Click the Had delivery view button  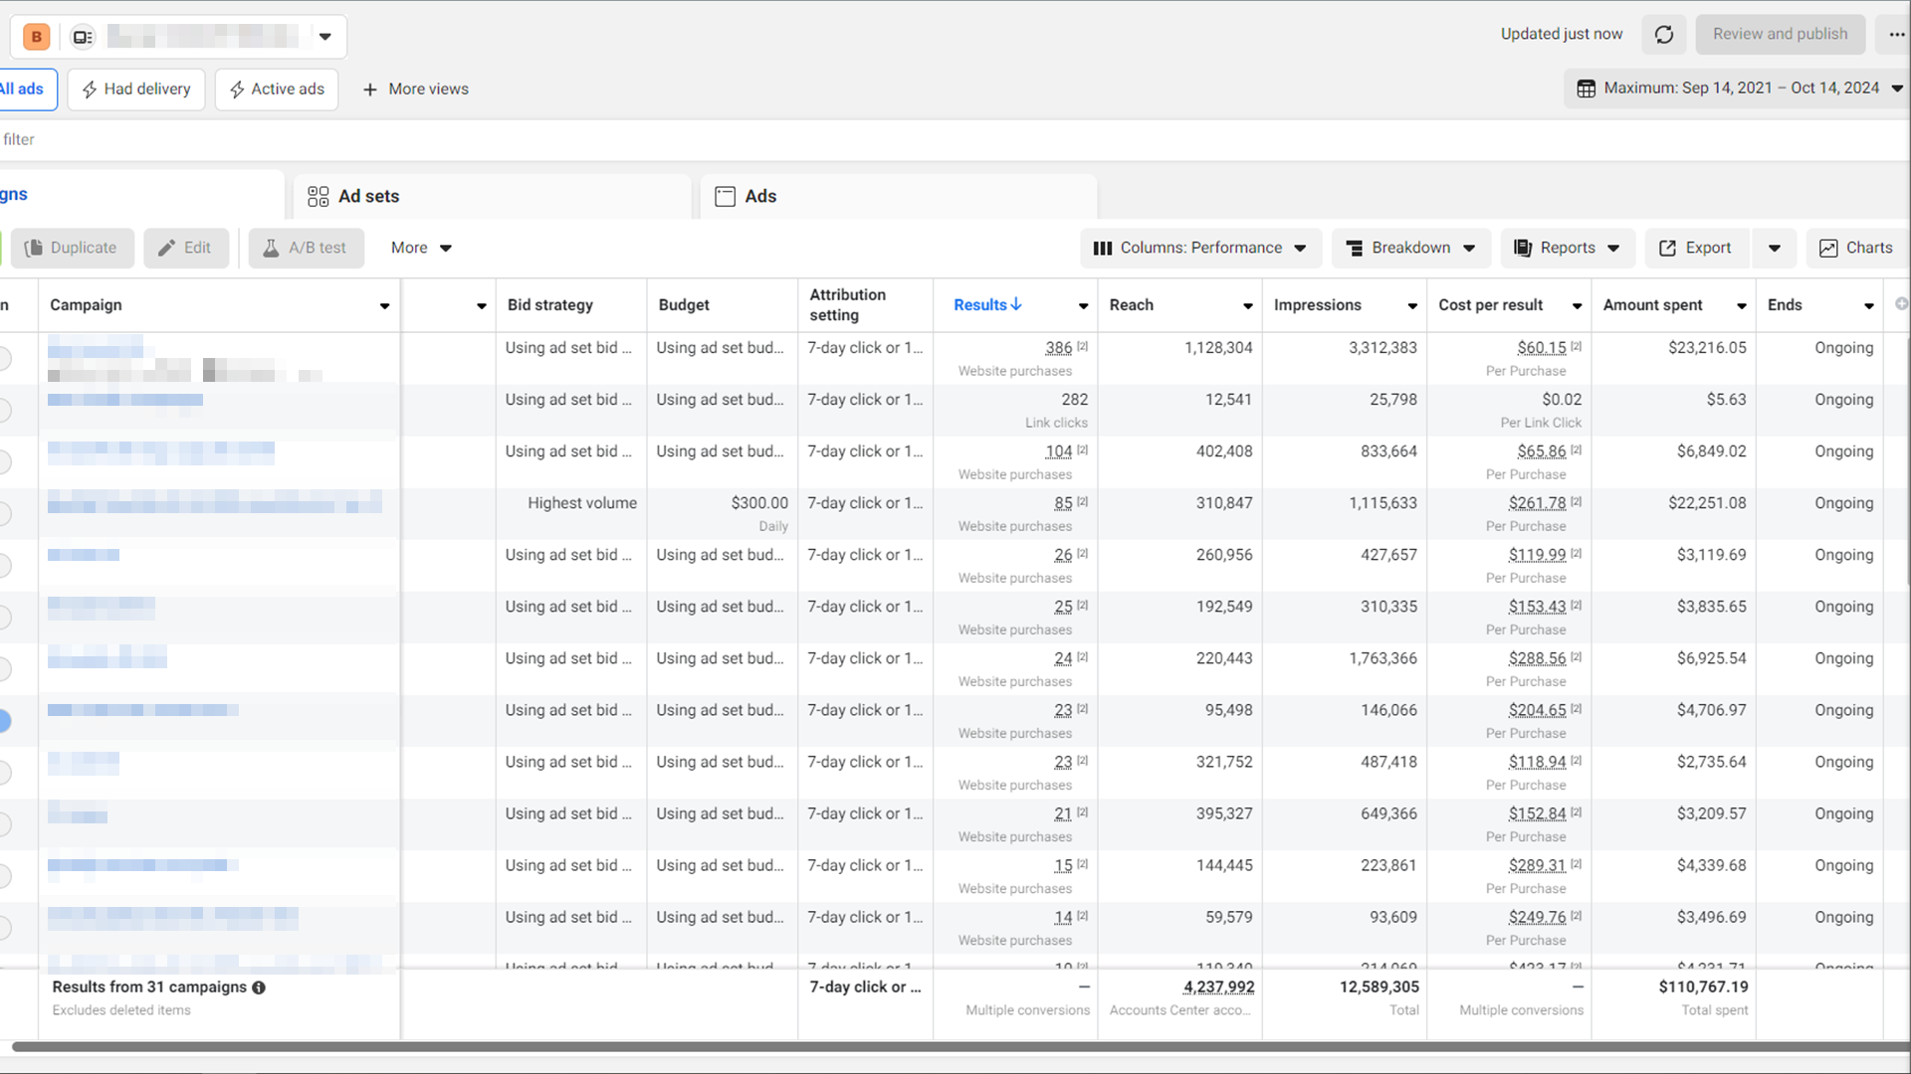tap(136, 89)
